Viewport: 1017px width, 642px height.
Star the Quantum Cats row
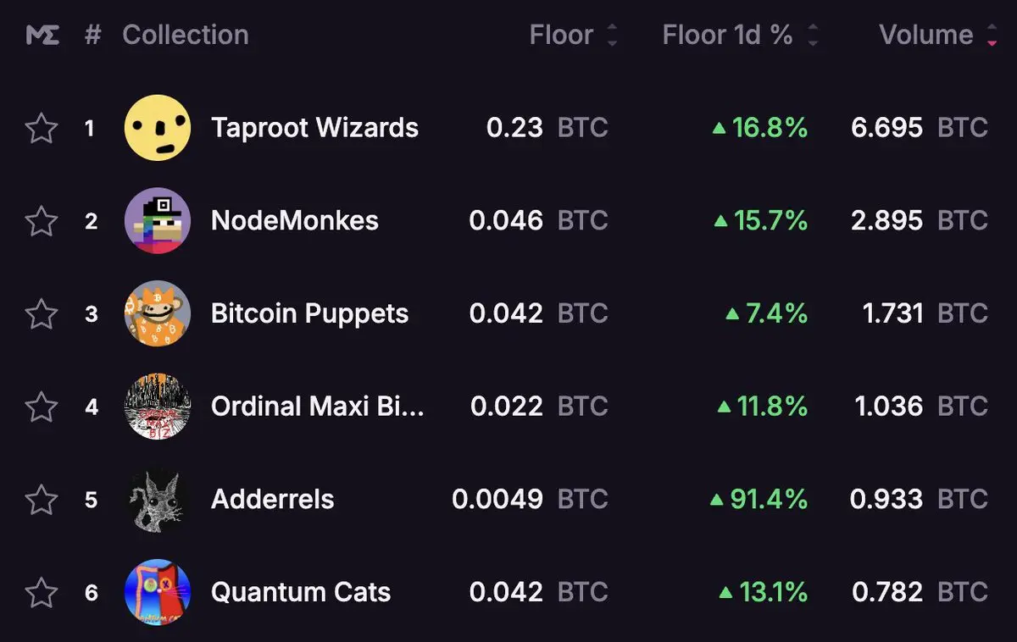coord(42,593)
